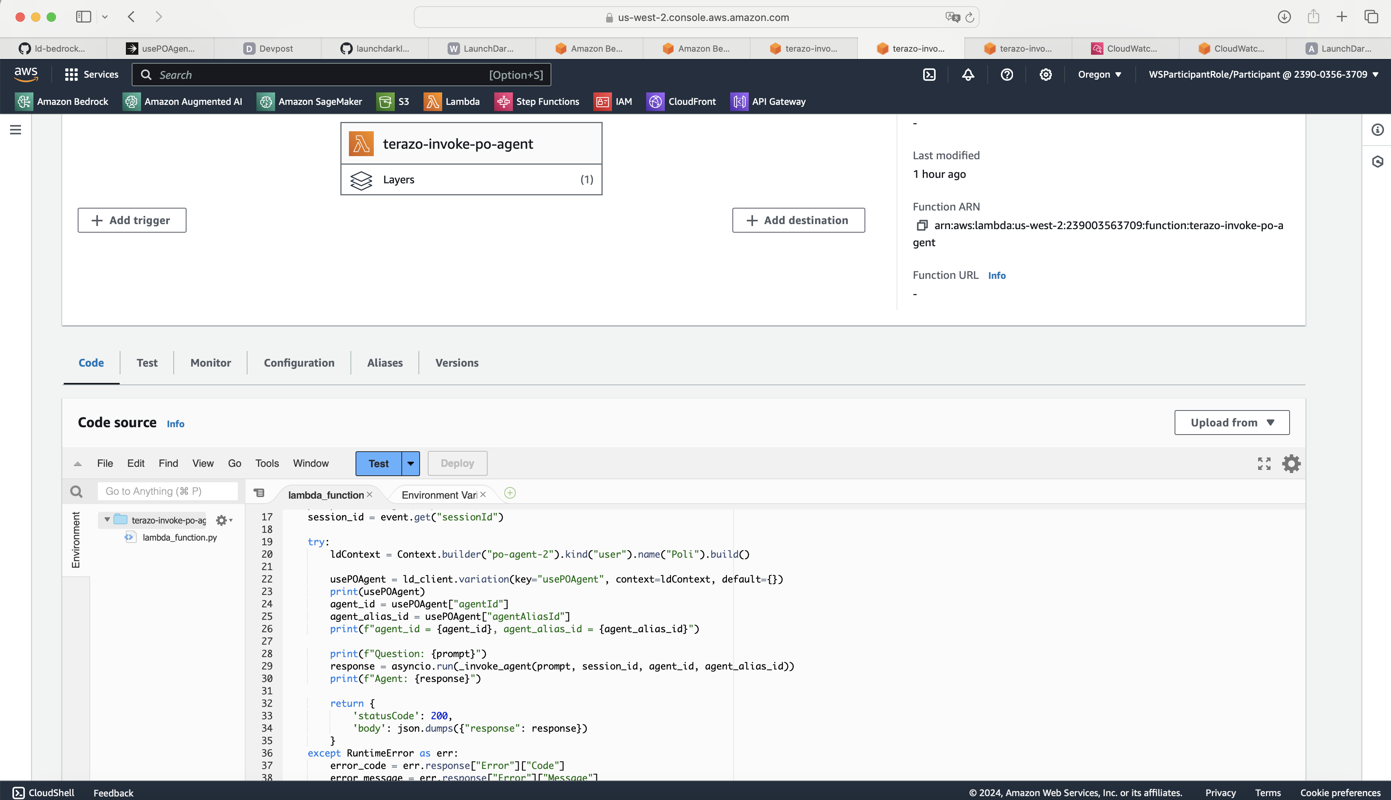This screenshot has width=1391, height=800.
Task: Open the Test button dropdown arrow
Action: pos(411,463)
